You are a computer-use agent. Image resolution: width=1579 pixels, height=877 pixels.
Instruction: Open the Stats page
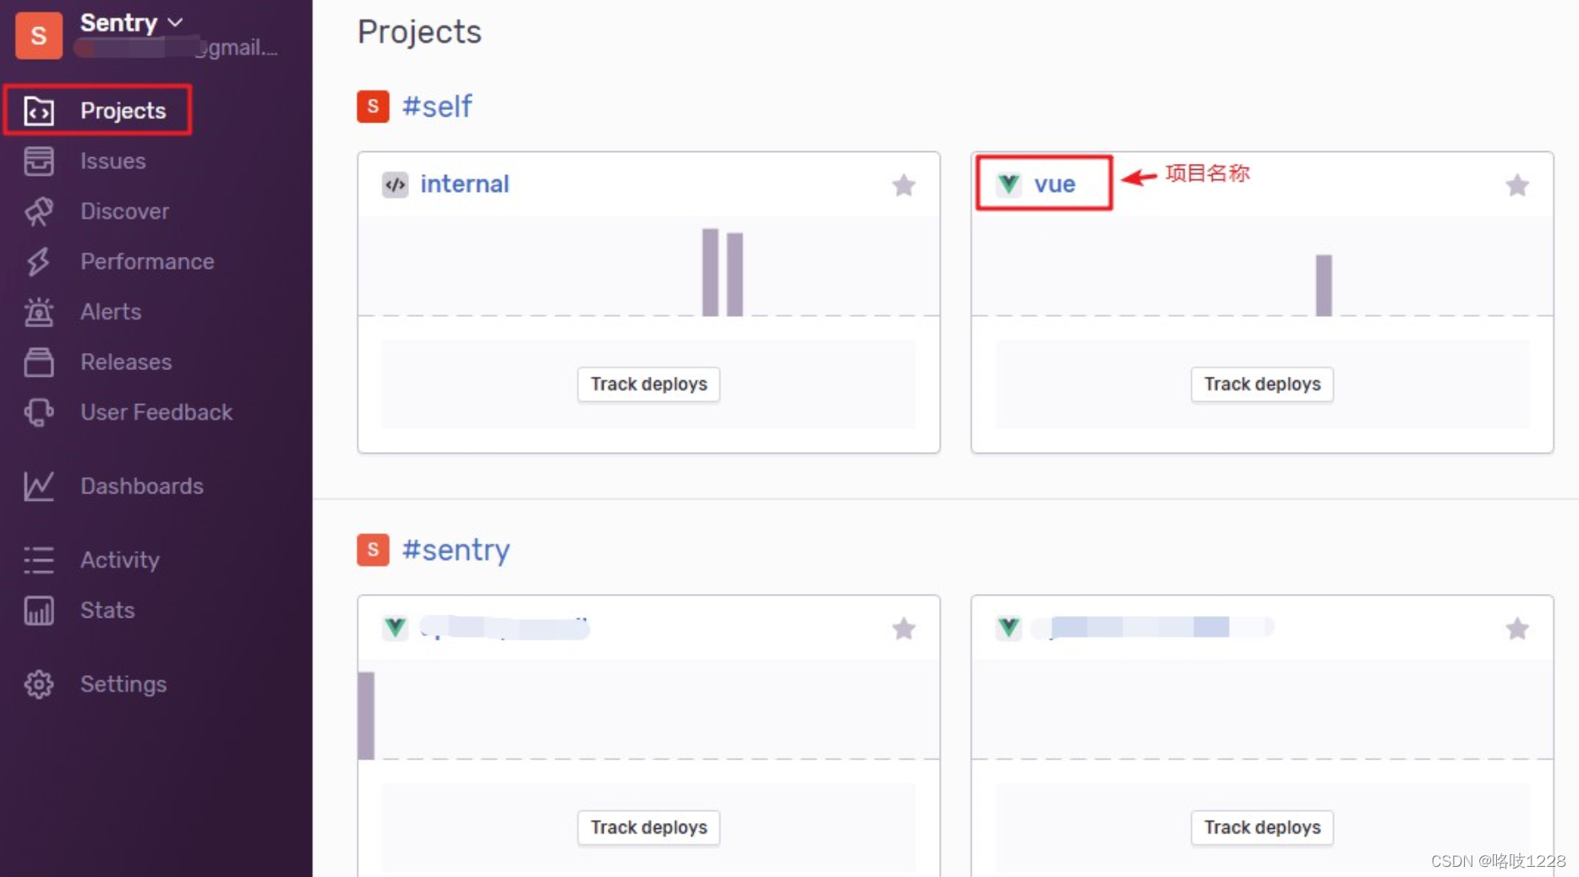tap(107, 610)
